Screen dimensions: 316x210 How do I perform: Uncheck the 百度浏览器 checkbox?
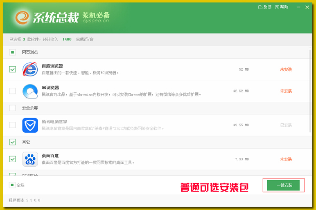click(x=13, y=69)
